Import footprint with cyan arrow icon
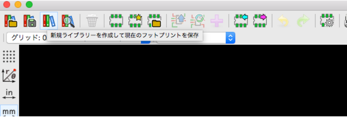347x118 pixels. pos(241,21)
